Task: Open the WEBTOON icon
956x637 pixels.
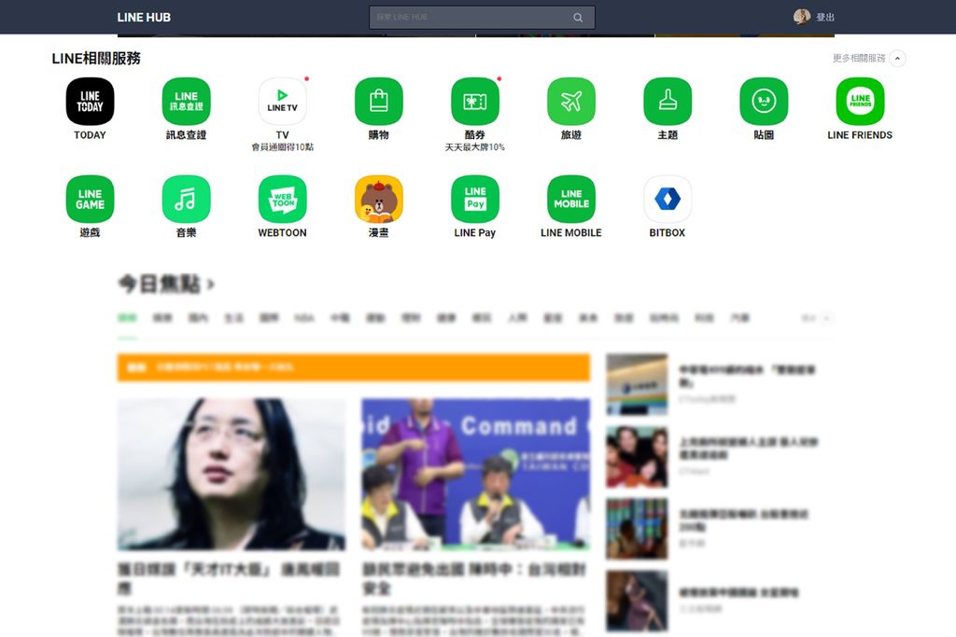Action: pos(282,200)
